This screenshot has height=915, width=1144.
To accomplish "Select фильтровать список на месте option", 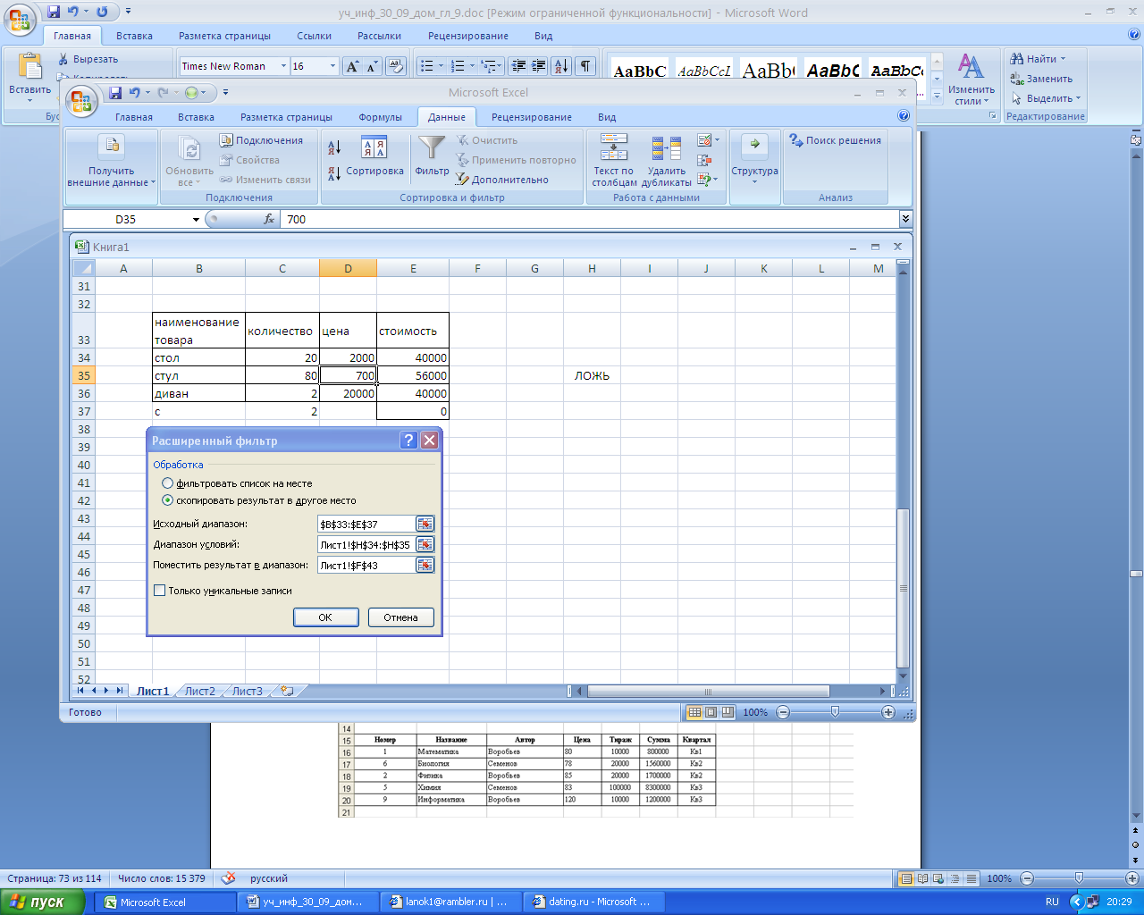I will (x=237, y=483).
